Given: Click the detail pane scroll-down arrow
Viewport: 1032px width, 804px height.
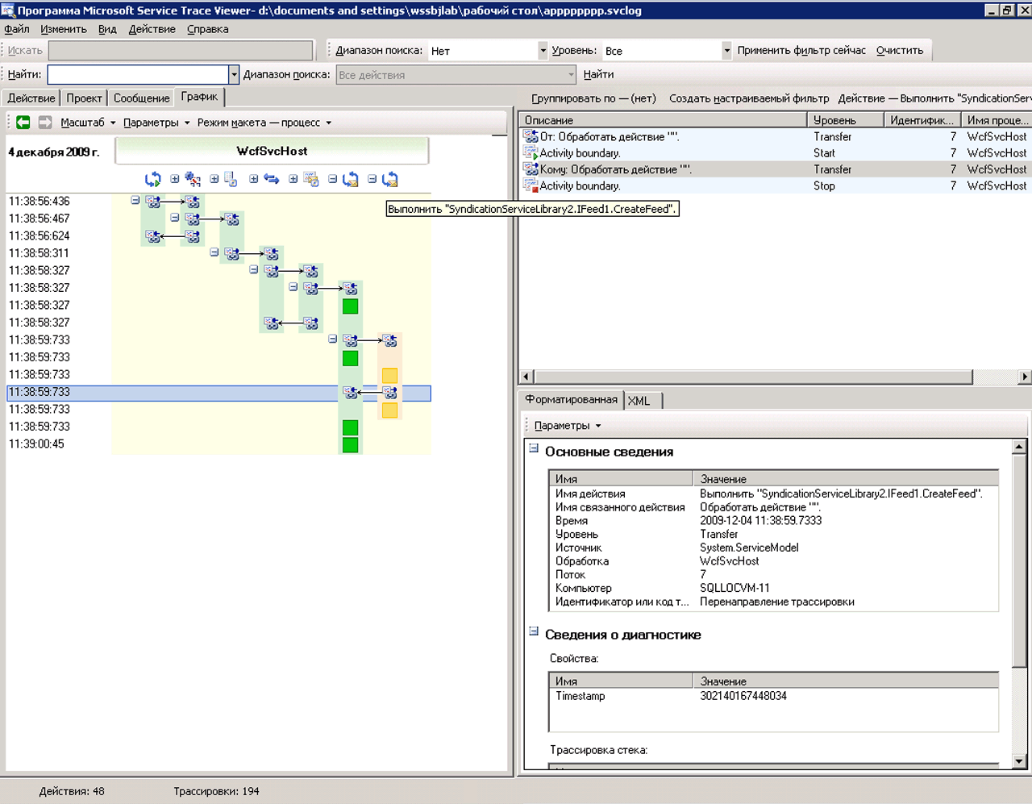Looking at the screenshot, I should coord(1019,761).
